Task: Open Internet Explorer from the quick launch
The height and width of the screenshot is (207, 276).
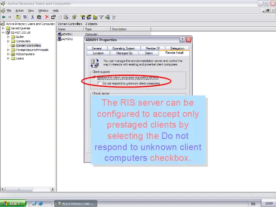Action: click(41, 203)
